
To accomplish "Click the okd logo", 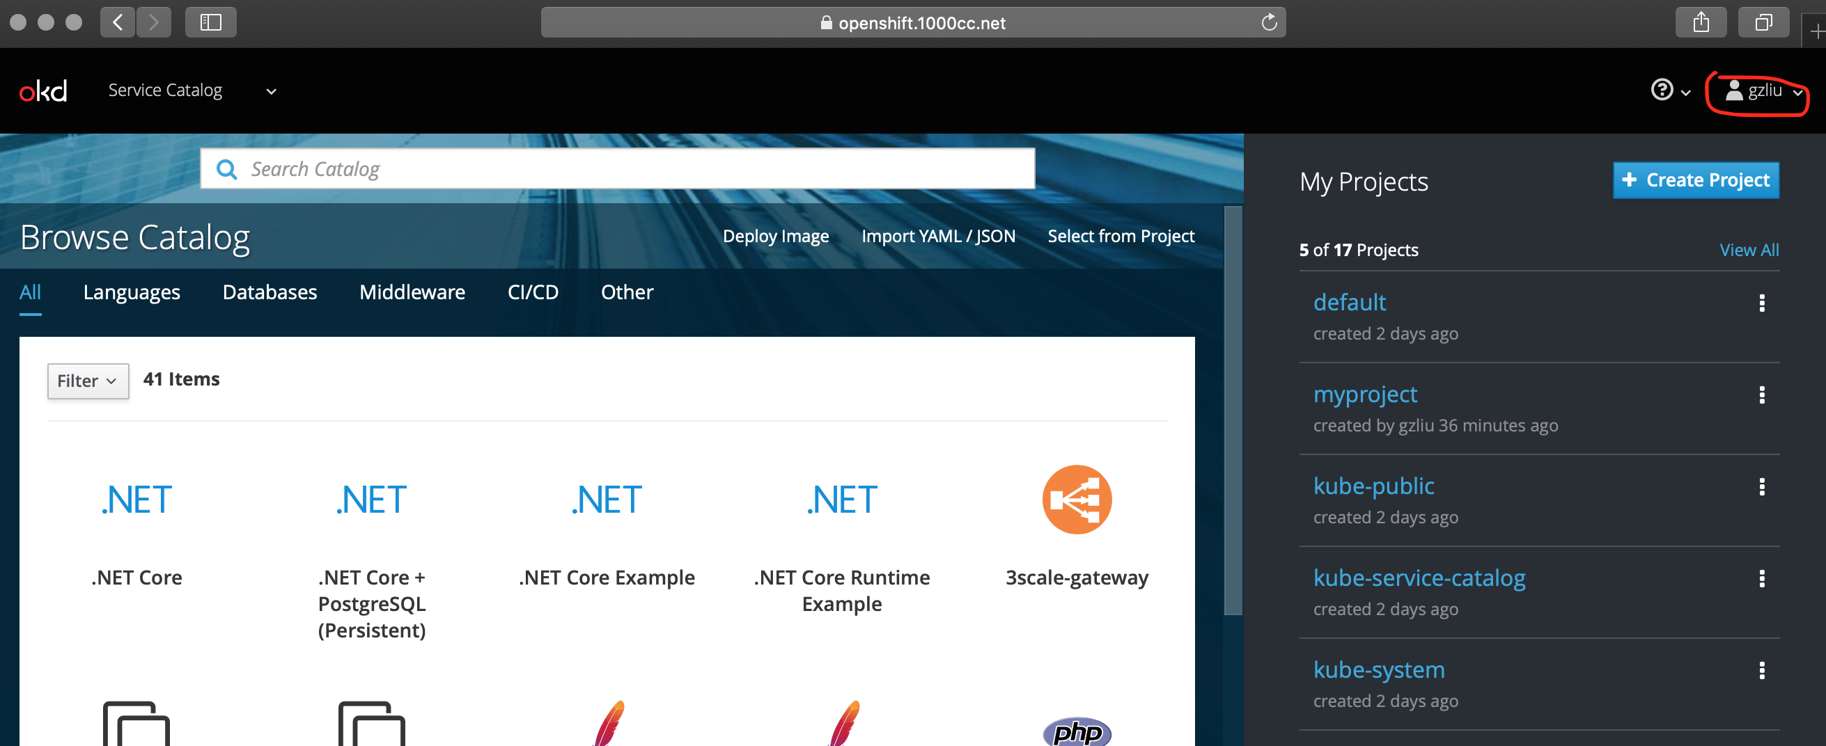I will click(43, 90).
